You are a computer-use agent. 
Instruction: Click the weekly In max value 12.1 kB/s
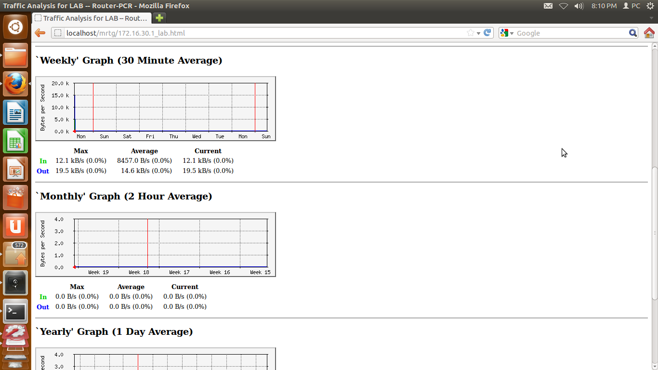pos(81,160)
